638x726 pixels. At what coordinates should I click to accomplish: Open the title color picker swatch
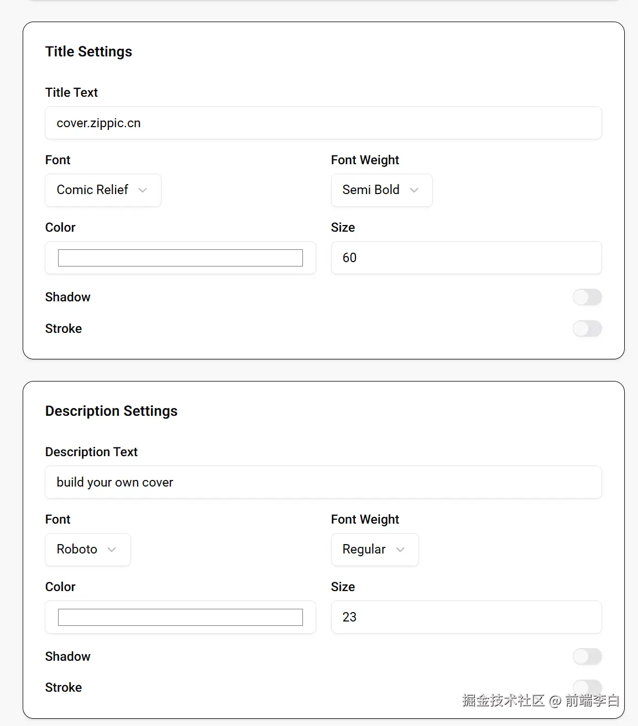(x=180, y=258)
